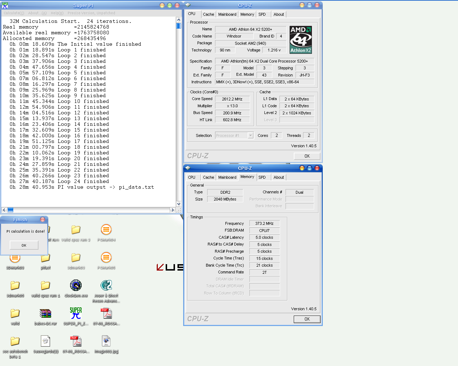Click the Core Speed 2612.2 MHz field

(232, 99)
